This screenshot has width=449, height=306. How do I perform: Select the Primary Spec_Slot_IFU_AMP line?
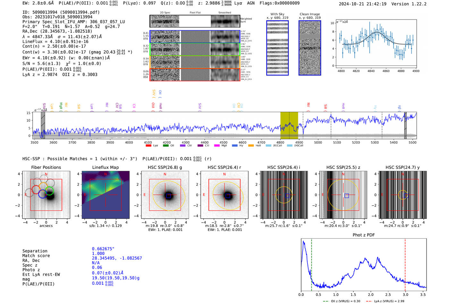pos(74,22)
